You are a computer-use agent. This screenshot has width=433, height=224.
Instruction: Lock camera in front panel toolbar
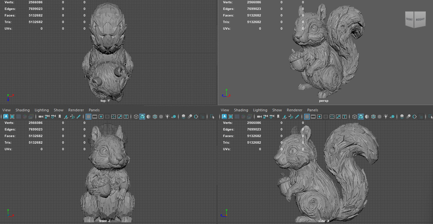47,117
